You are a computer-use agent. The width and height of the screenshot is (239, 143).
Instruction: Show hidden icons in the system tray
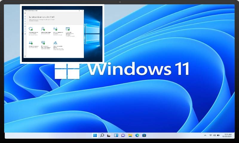click(x=205, y=135)
